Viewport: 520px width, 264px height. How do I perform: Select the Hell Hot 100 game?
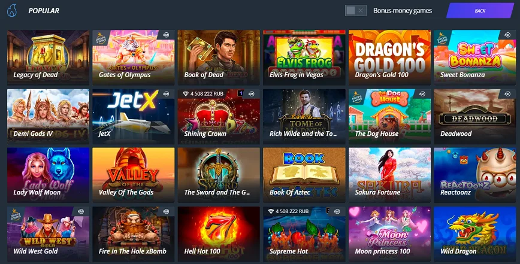point(219,234)
